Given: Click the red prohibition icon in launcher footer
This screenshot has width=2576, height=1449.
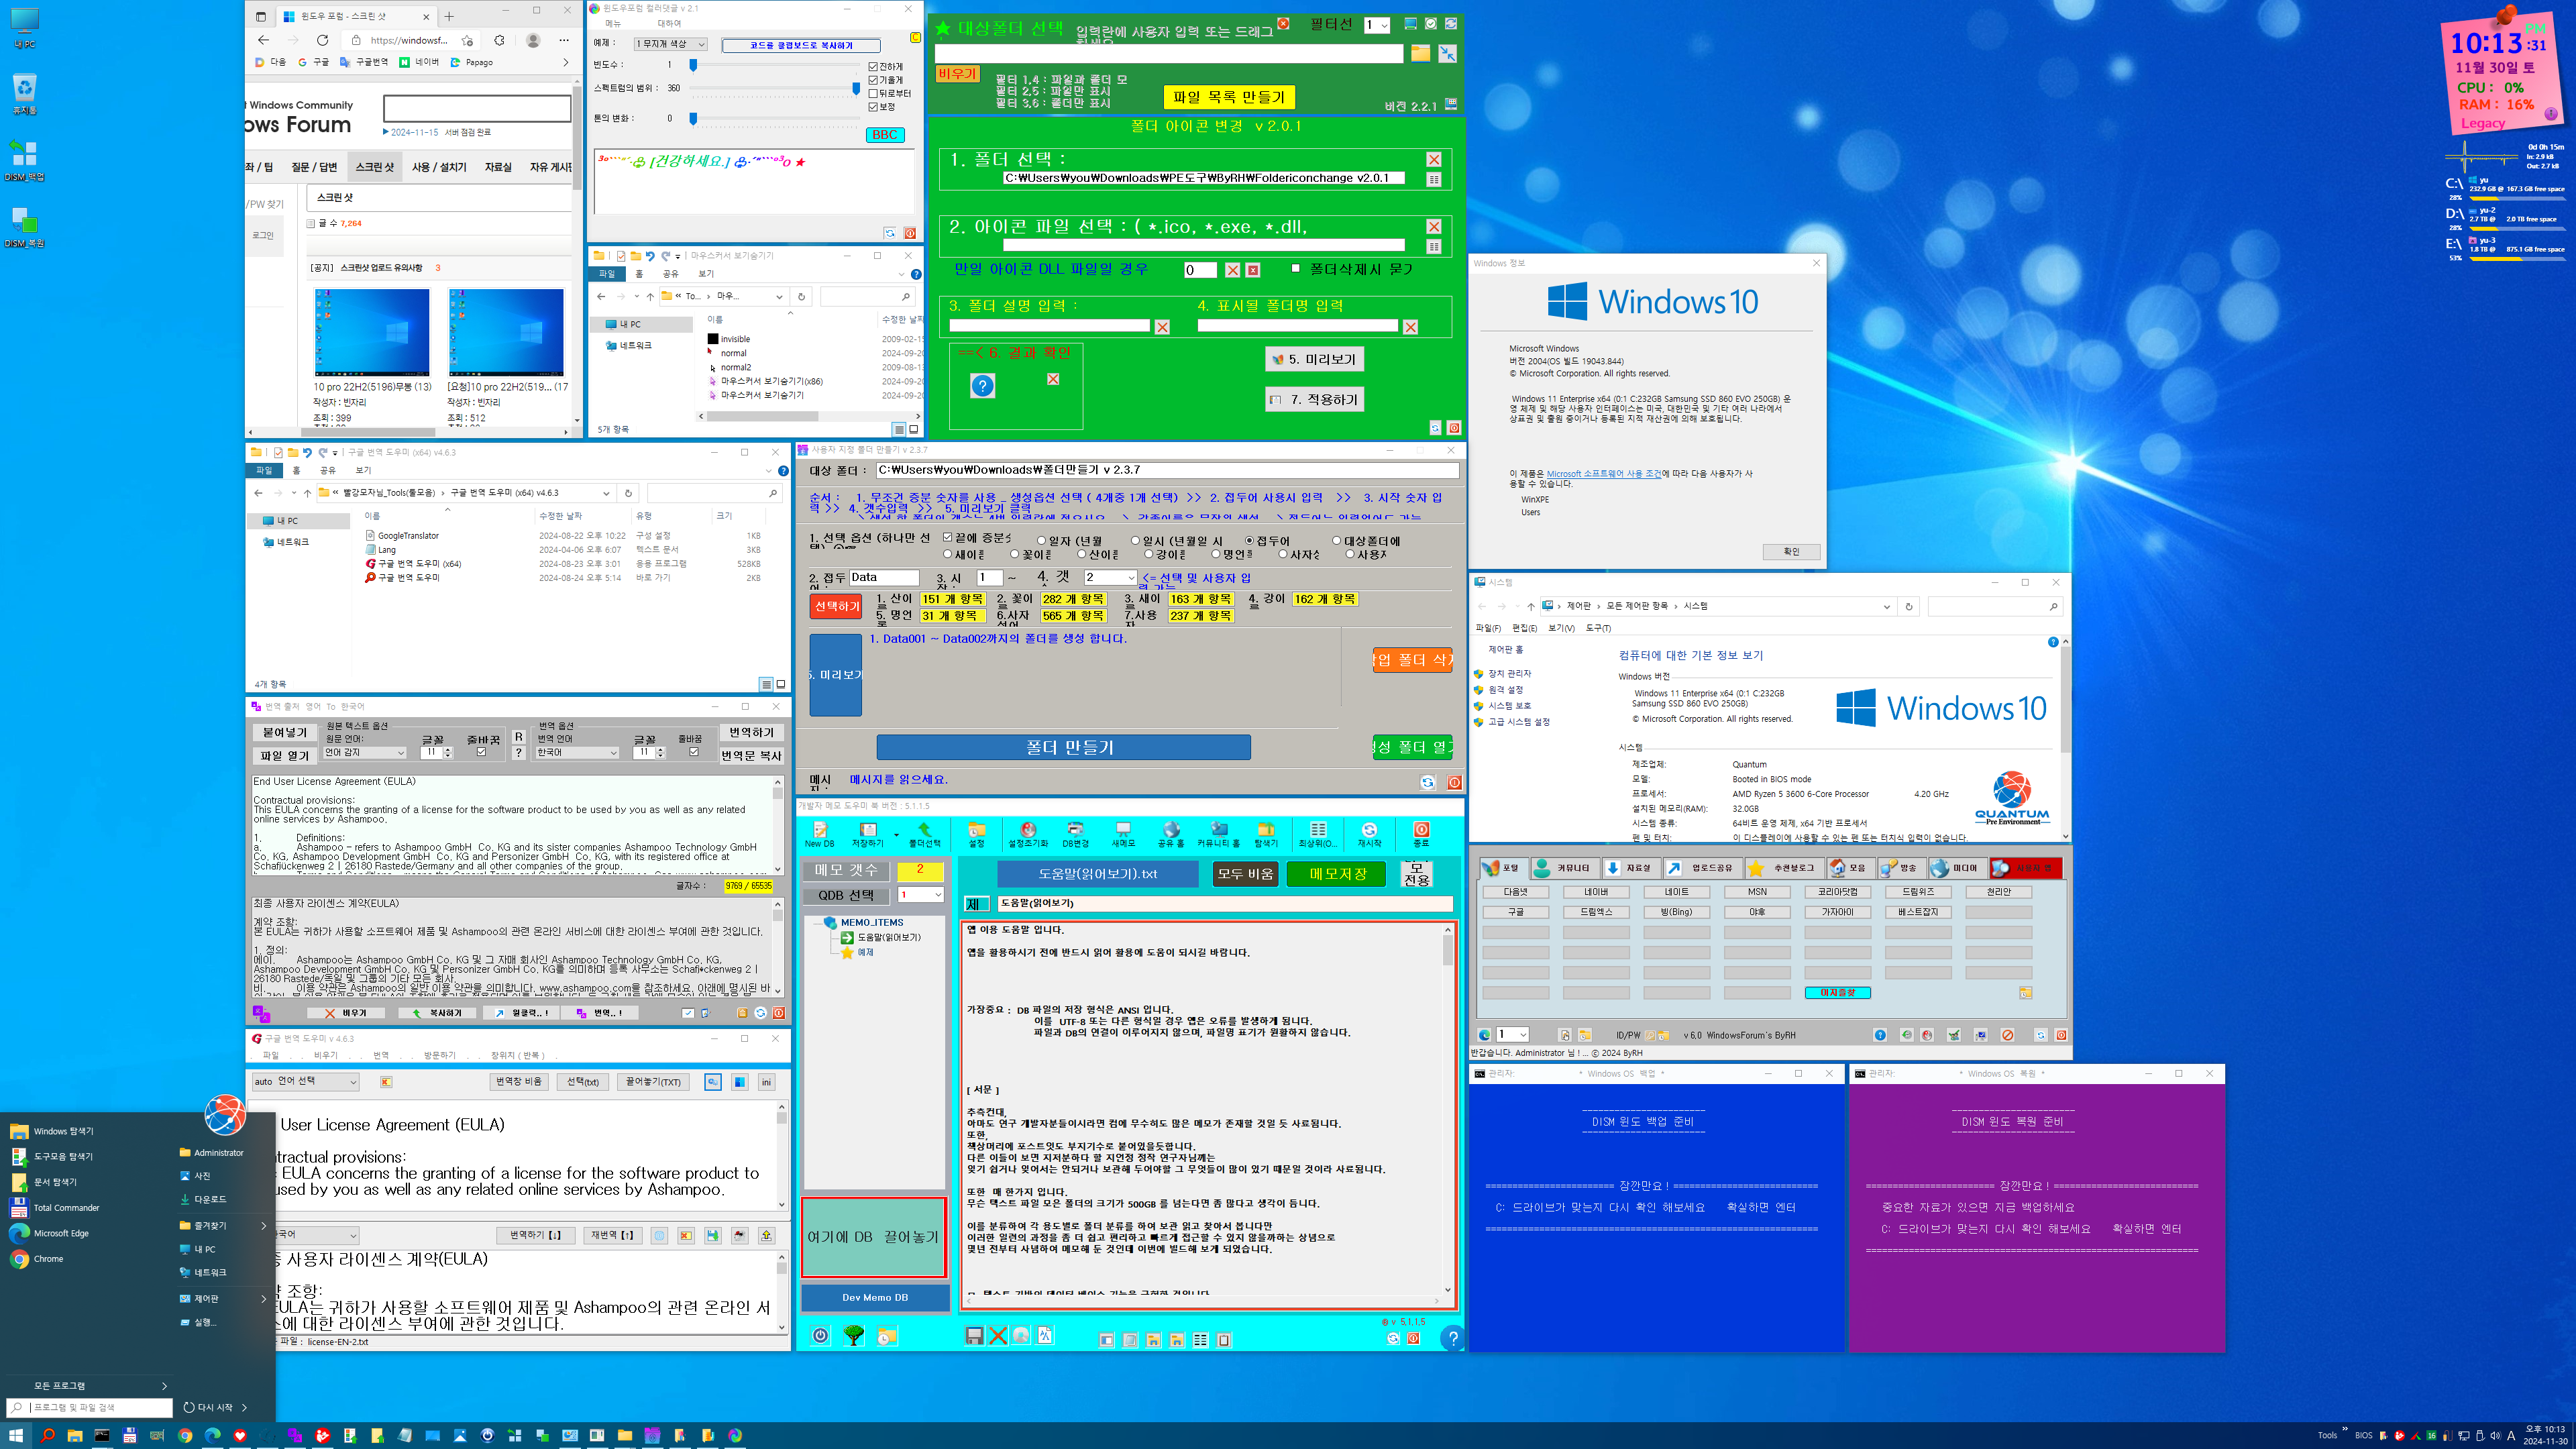Looking at the screenshot, I should (2007, 1035).
